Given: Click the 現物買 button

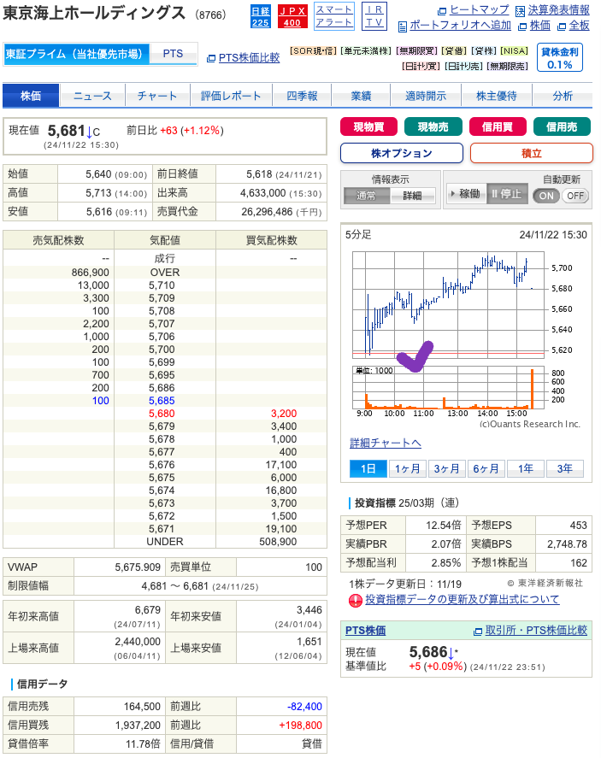Looking at the screenshot, I should pyautogui.click(x=369, y=126).
